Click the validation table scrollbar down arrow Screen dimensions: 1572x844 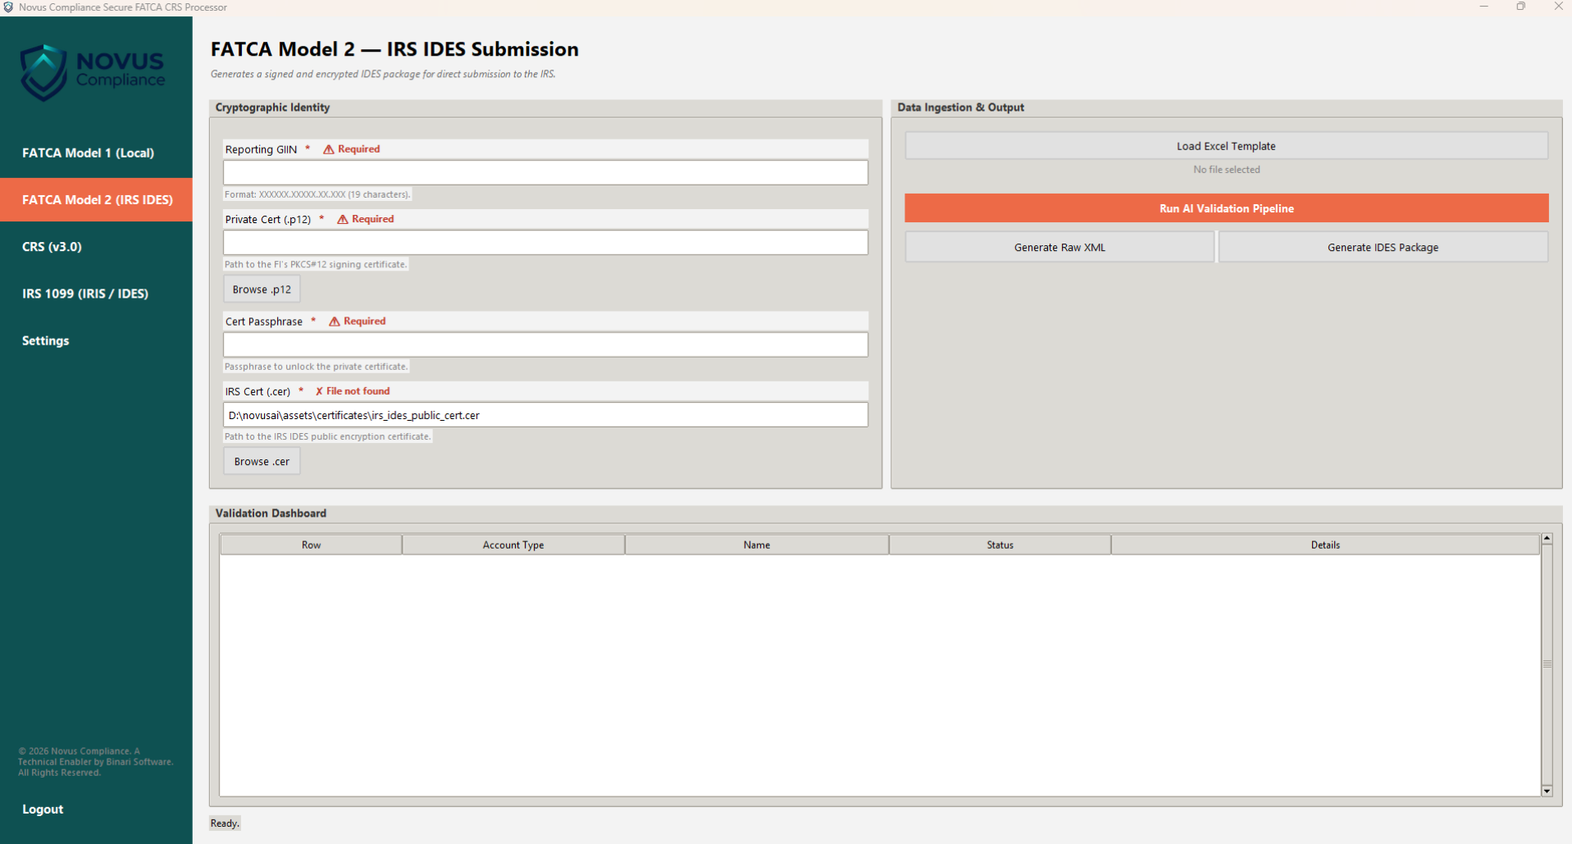1547,791
